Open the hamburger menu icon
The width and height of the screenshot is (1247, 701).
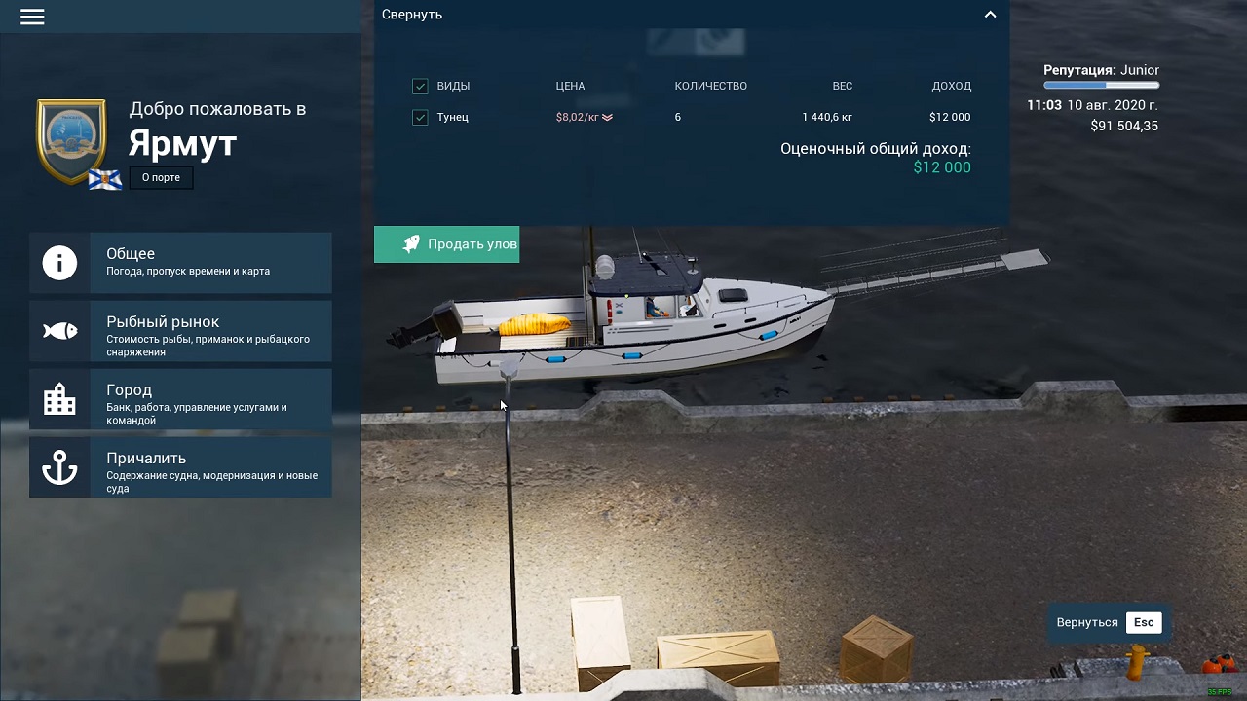point(32,17)
